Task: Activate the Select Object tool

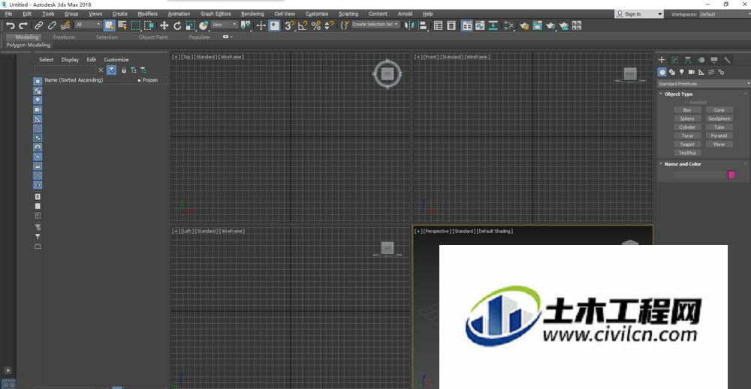Action: coord(109,25)
